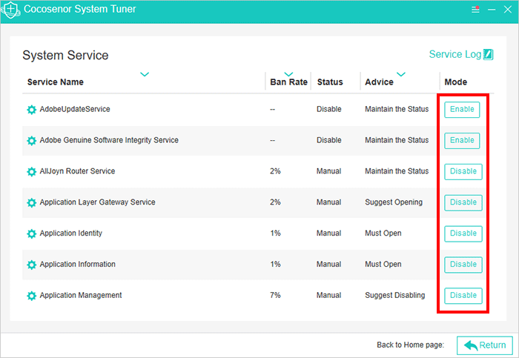The width and height of the screenshot is (519, 358).
Task: Click the 7% ban rate value
Action: pos(275,295)
